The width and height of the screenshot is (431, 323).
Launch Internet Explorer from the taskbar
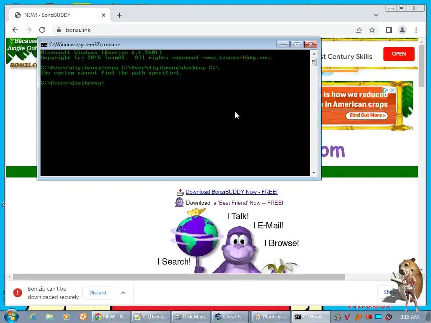pos(33,317)
